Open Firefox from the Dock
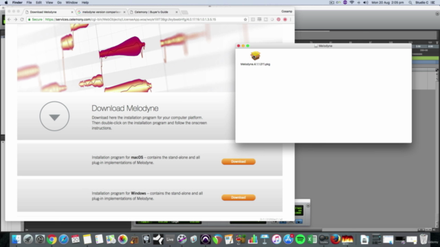Viewport: 440px width, 247px height. point(335,239)
